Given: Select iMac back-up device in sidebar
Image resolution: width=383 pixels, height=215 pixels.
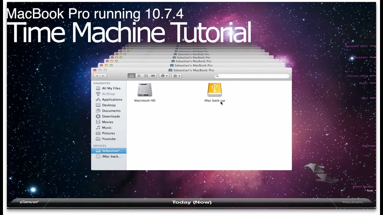Looking at the screenshot, I should click(x=109, y=156).
